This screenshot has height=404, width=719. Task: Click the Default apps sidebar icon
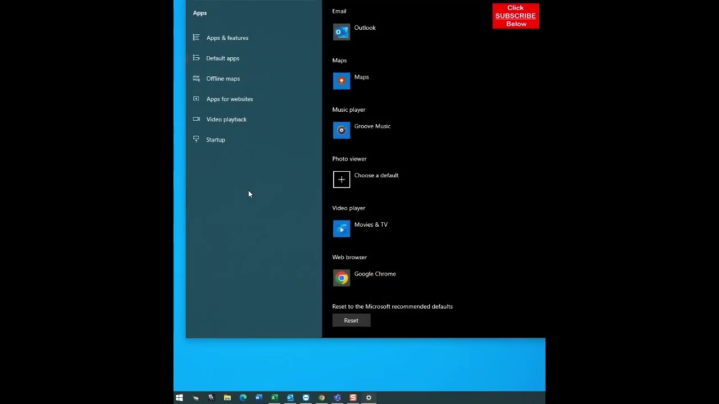click(x=196, y=58)
